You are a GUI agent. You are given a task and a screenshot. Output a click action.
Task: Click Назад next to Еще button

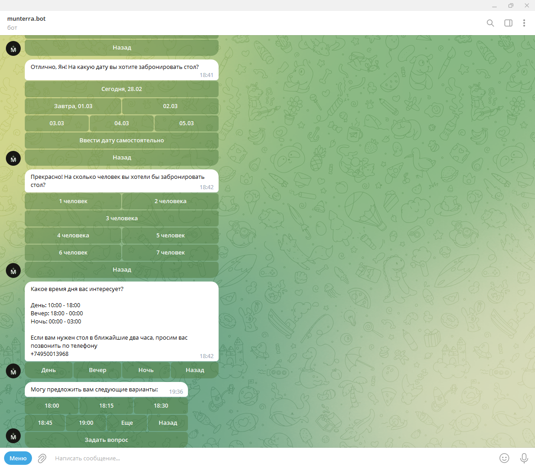[x=168, y=423]
